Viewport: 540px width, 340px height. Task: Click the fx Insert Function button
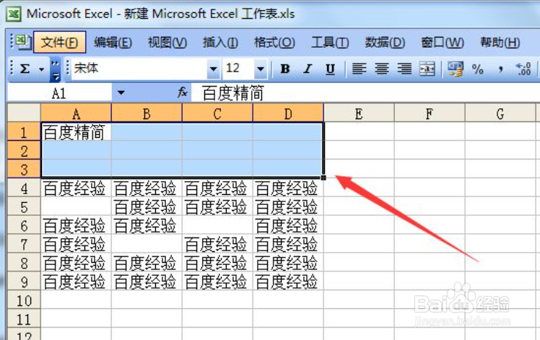click(x=183, y=92)
